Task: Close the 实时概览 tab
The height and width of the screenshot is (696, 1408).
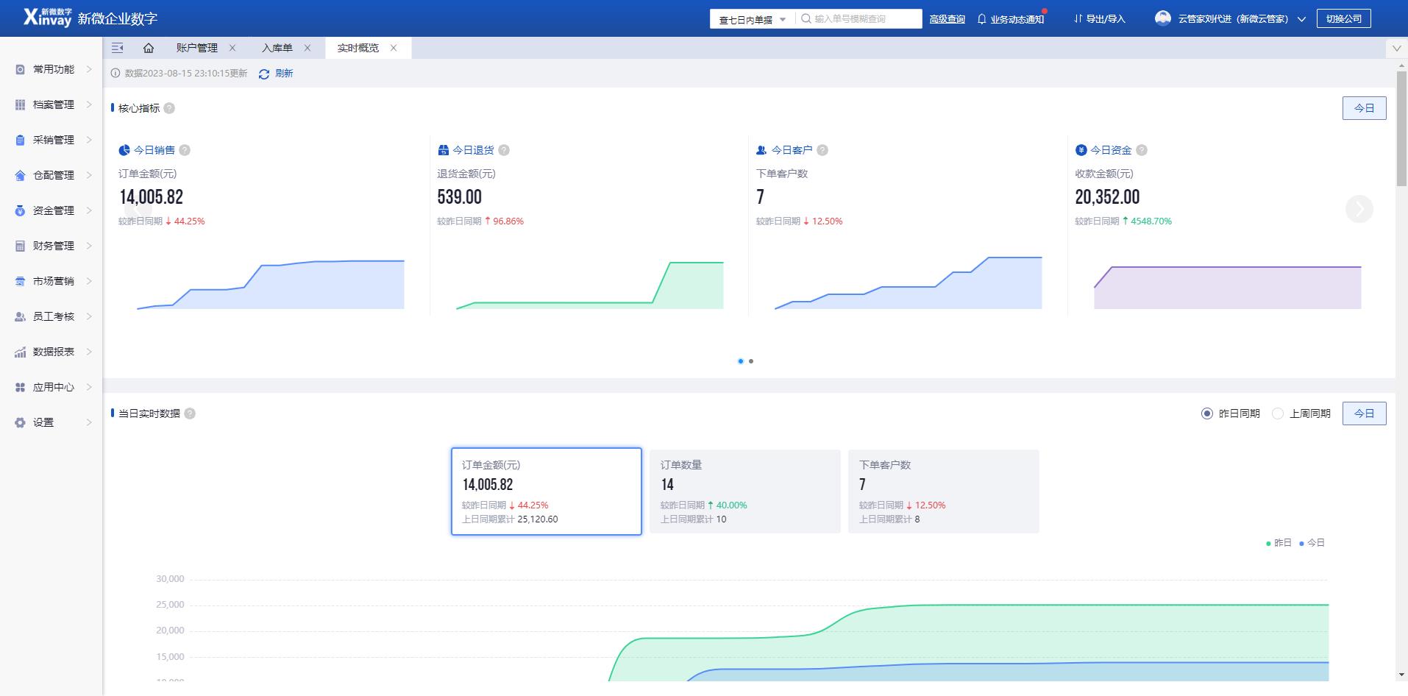Action: [x=394, y=48]
